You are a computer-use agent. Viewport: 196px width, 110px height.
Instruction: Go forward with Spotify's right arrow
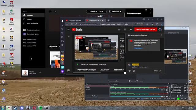tap(55, 12)
